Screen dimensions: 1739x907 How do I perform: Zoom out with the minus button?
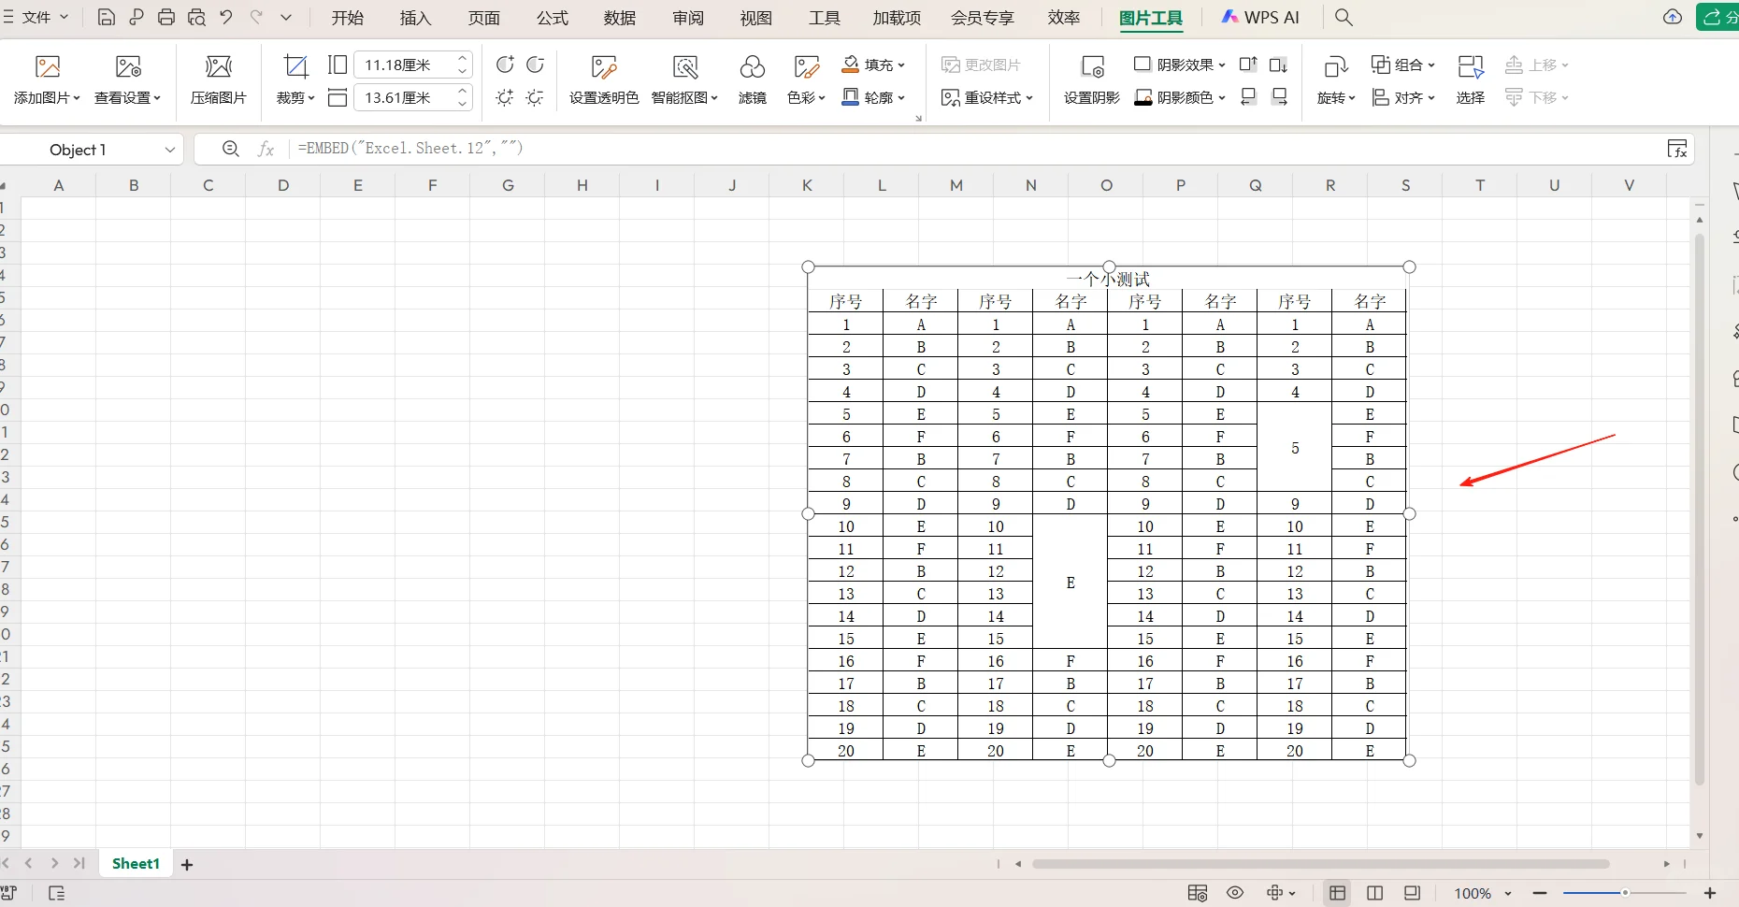pos(1541,893)
